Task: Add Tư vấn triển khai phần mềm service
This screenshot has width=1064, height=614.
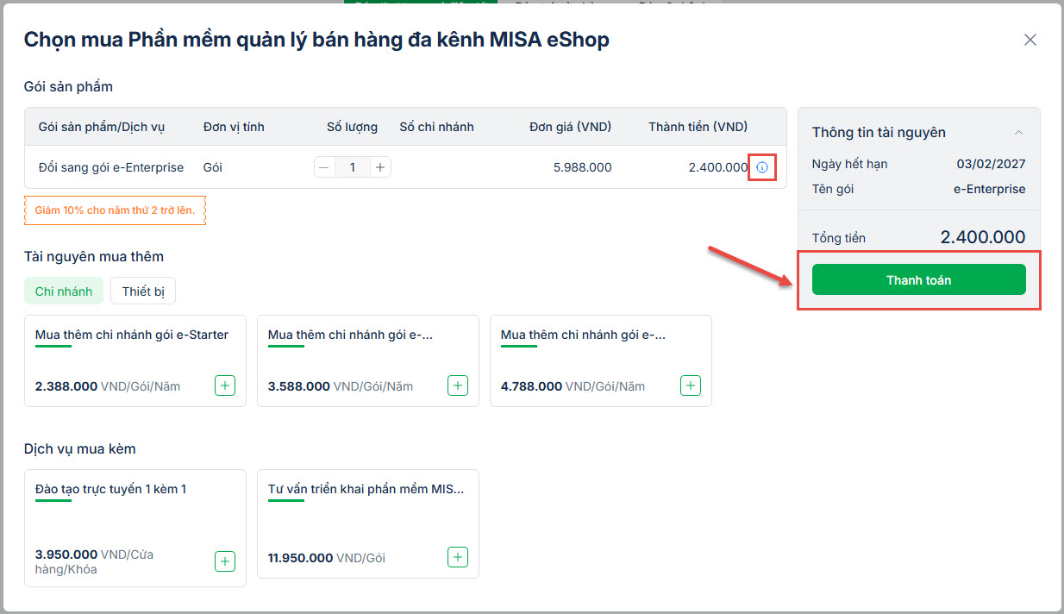Action: [x=458, y=557]
